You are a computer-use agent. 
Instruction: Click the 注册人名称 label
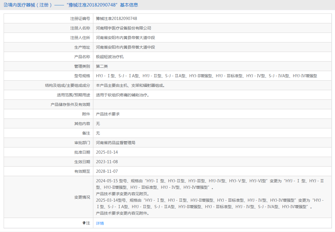click(x=80, y=28)
